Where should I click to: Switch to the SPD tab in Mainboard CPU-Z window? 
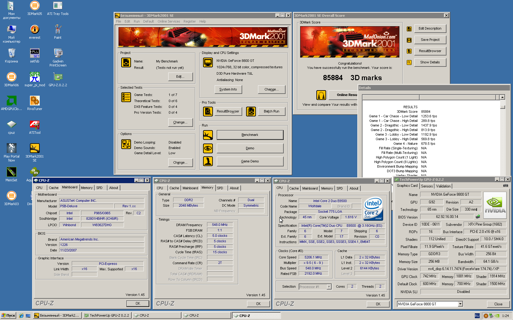click(x=100, y=188)
